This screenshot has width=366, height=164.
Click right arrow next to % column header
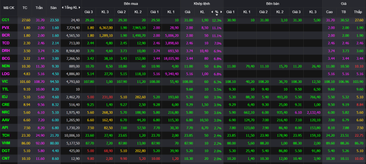tap(221, 11)
